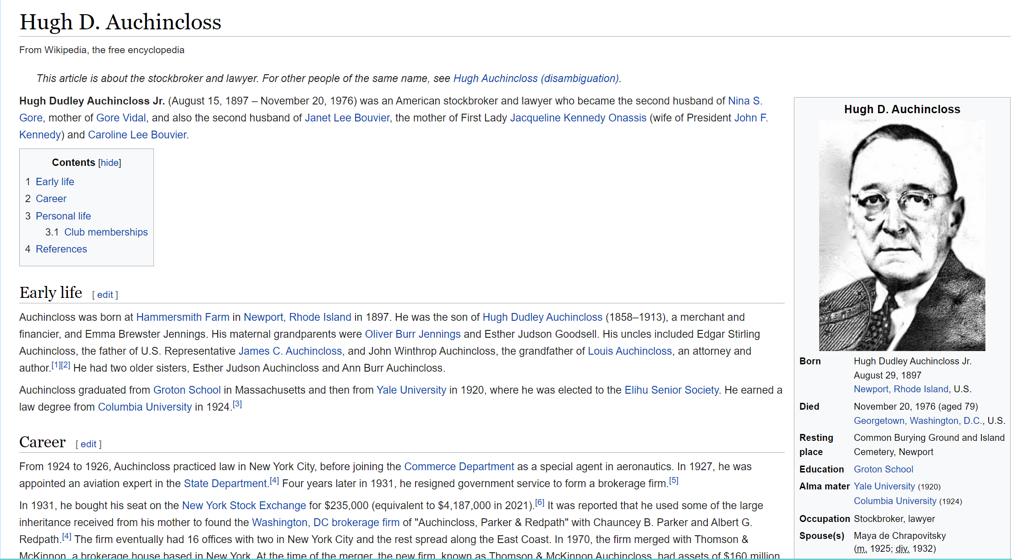1012x560 pixels.
Task: Jump to References in Contents
Action: coord(61,249)
